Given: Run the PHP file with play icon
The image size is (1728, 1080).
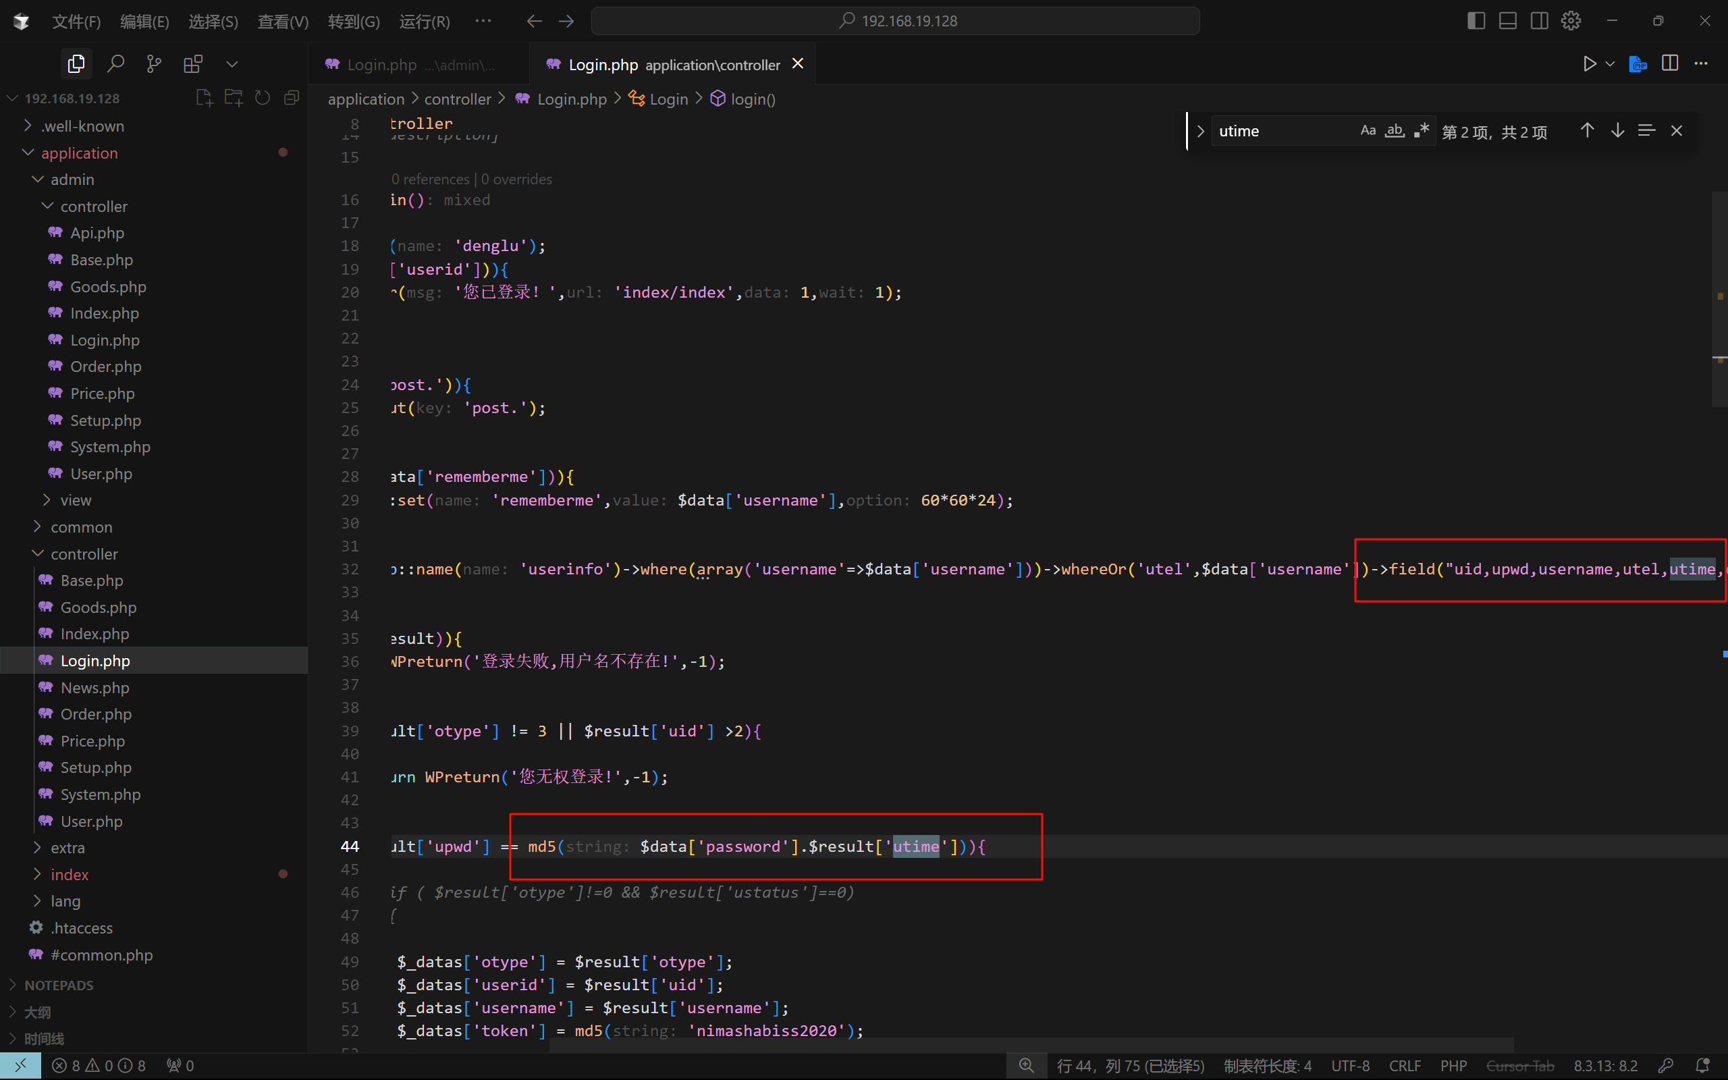Looking at the screenshot, I should (x=1590, y=64).
